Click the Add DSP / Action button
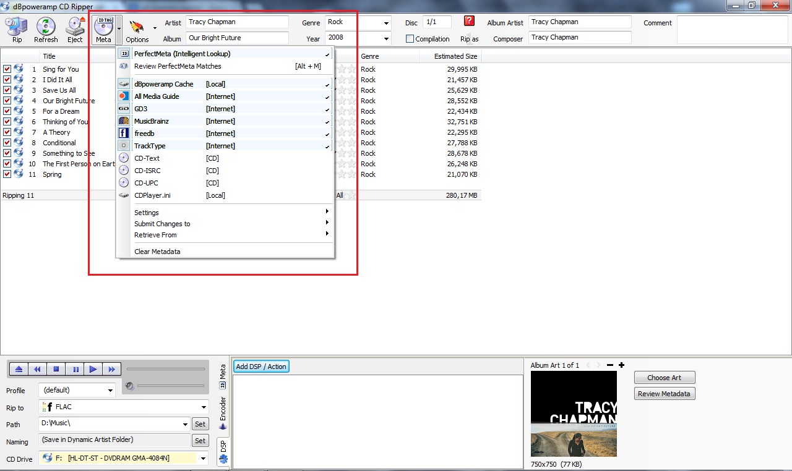The height and width of the screenshot is (471, 792). tap(261, 367)
